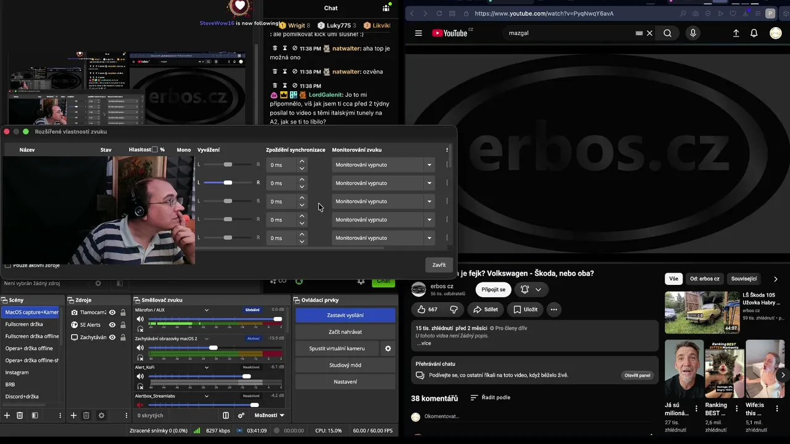Unmute the Alertbox_Streamlabs audio source
Screen dimensions: 790x444
click(x=140, y=405)
